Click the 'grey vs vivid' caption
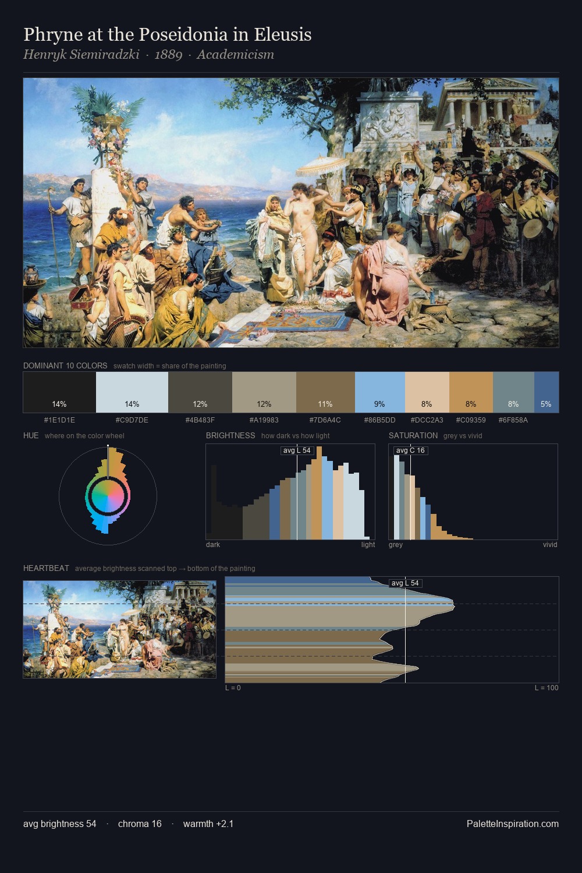Image resolution: width=582 pixels, height=873 pixels. pos(463,436)
